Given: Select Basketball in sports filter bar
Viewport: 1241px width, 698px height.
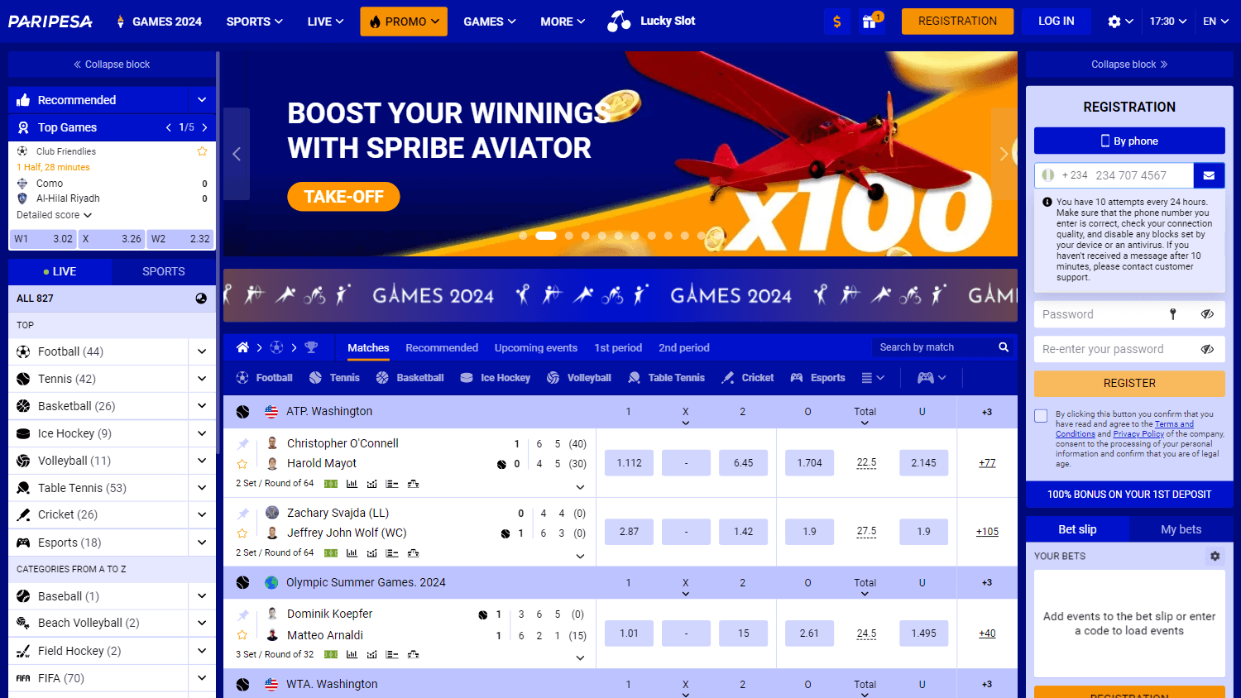Looking at the screenshot, I should click(410, 378).
